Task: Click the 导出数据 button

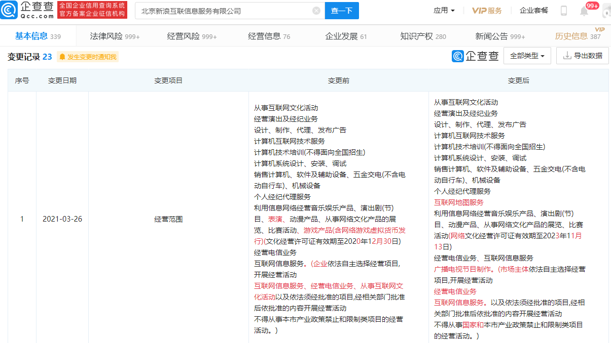Action: tap(583, 56)
